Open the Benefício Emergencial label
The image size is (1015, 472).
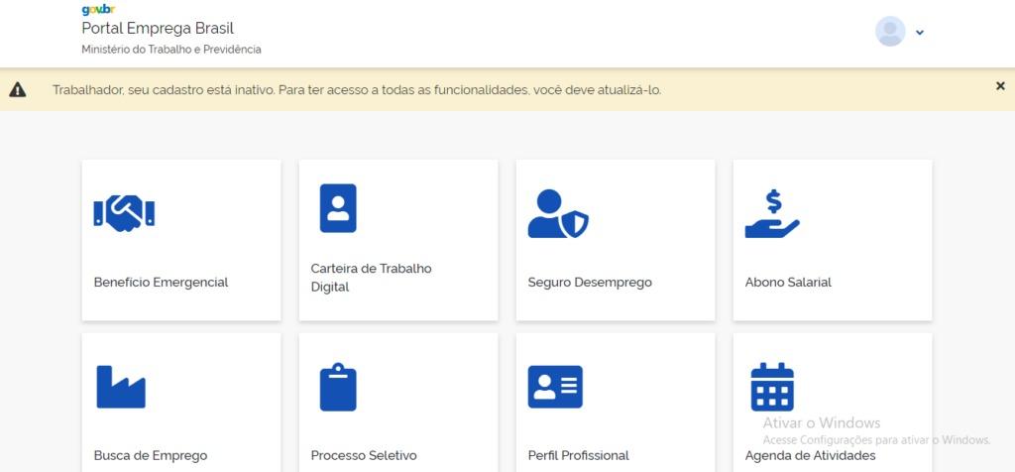click(161, 283)
